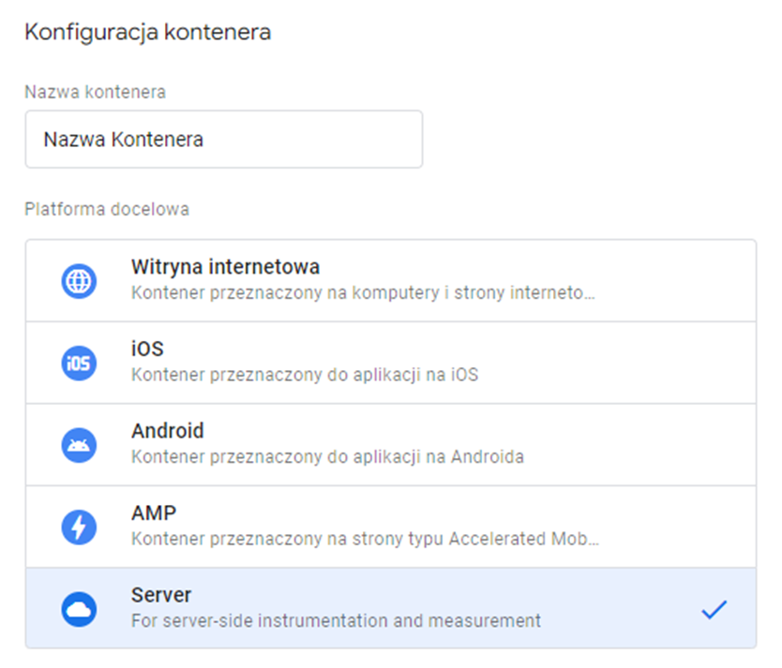Click the Nazwa Kontenera input field
The width and height of the screenshot is (782, 668).
(x=225, y=139)
